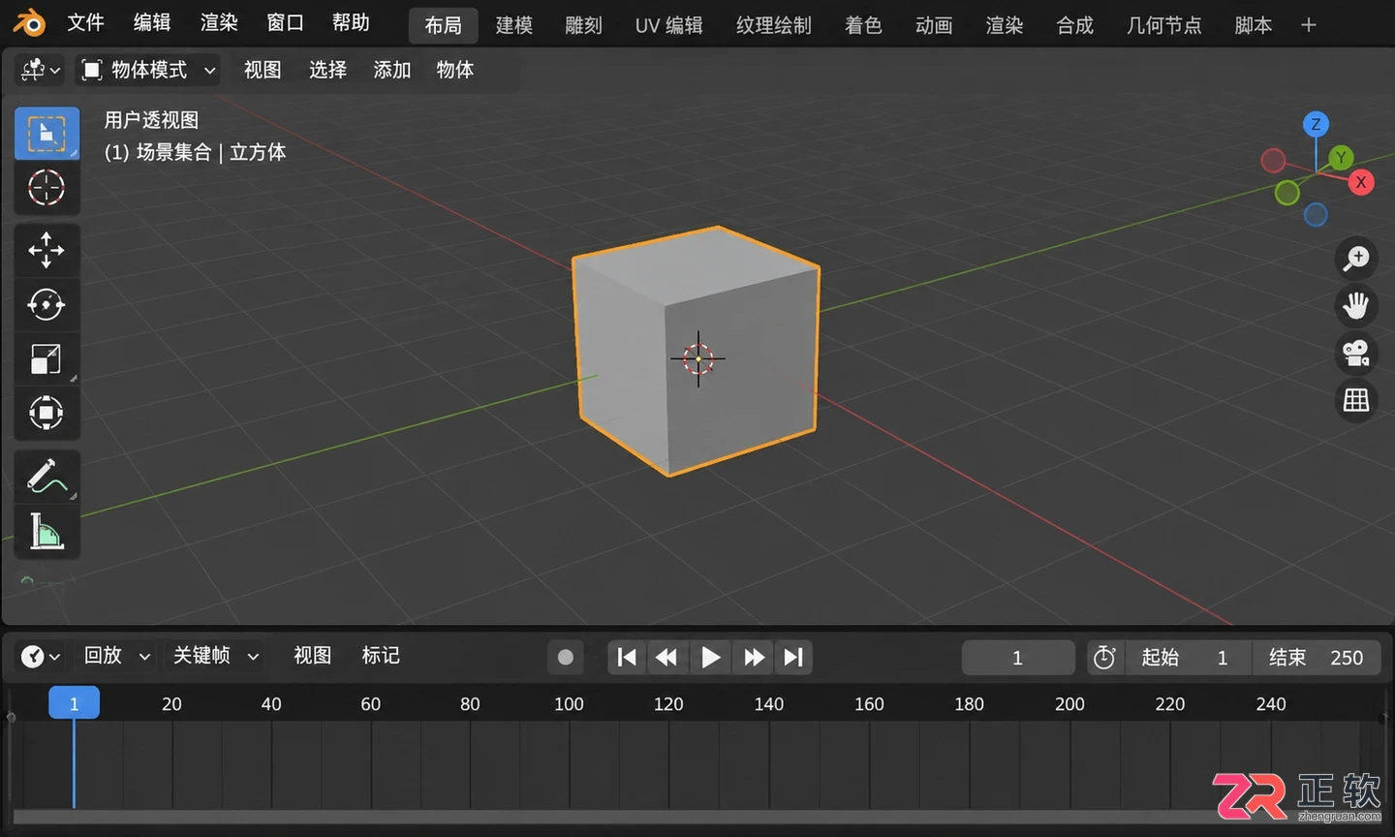1395x837 pixels.
Task: Switch to the 渲染 workspace tab
Action: [1005, 25]
